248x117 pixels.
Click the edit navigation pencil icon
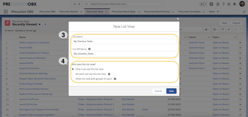click(x=244, y=12)
